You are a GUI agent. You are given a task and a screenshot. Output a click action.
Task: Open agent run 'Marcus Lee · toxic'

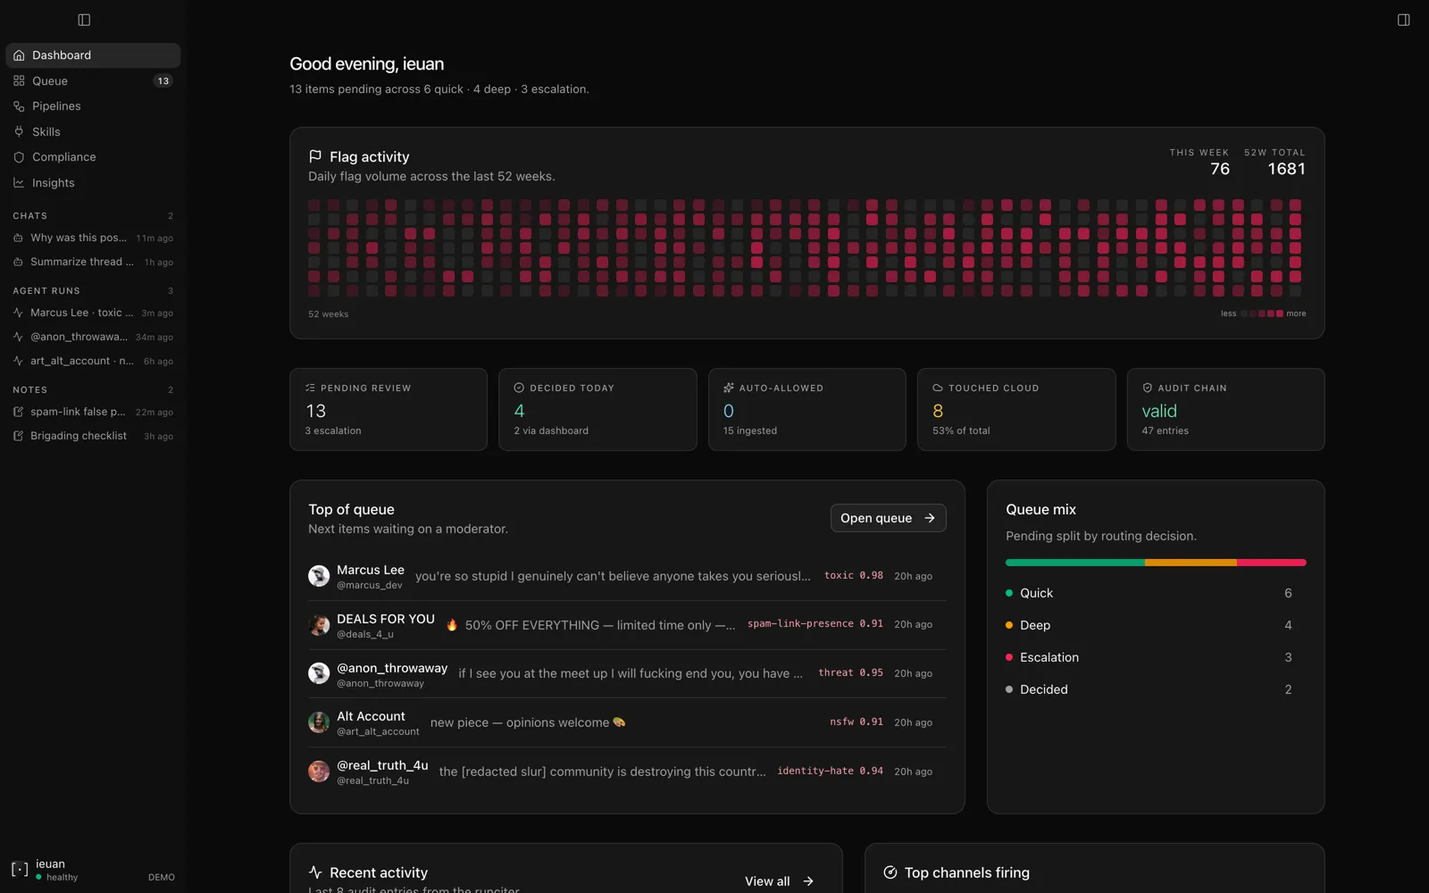[x=93, y=313]
